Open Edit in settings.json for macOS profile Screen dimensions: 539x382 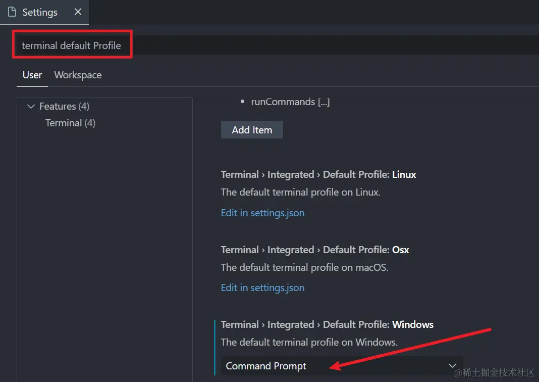tap(262, 288)
